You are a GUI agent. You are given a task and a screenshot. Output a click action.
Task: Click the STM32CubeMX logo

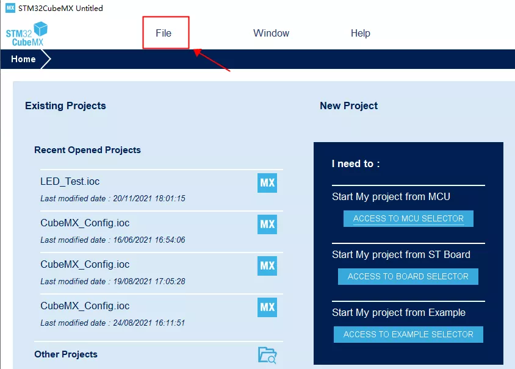tap(27, 34)
